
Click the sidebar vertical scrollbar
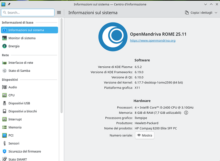[x=61, y=64]
